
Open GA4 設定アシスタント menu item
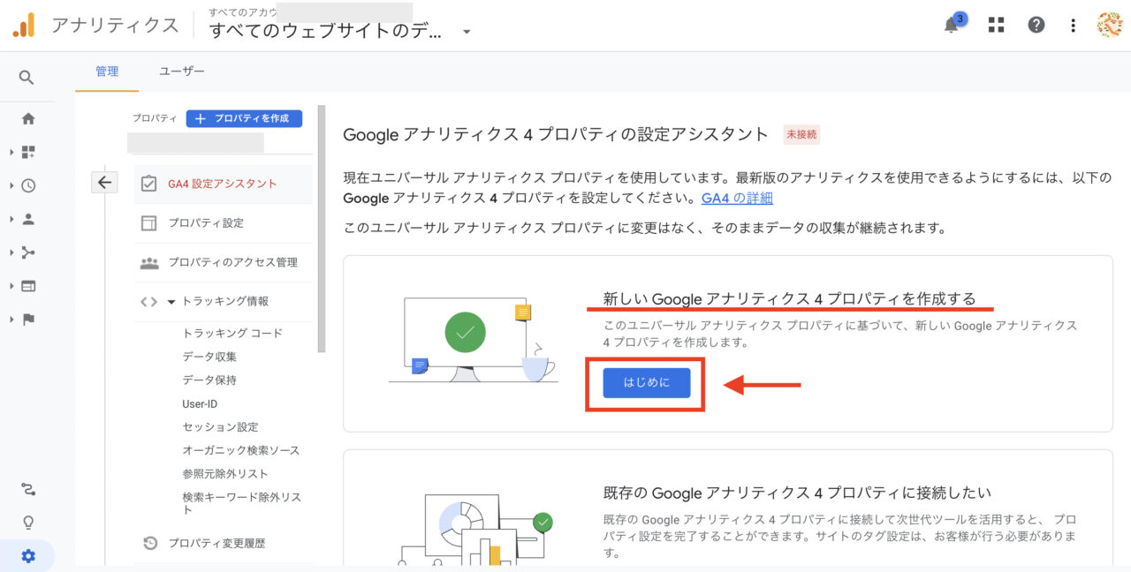point(223,184)
